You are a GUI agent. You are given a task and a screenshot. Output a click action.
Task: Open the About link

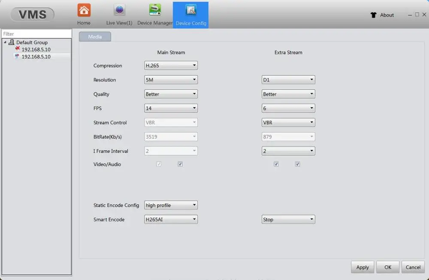coord(387,15)
